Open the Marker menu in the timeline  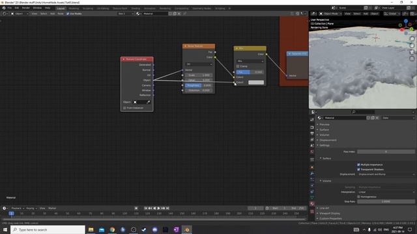(52, 208)
